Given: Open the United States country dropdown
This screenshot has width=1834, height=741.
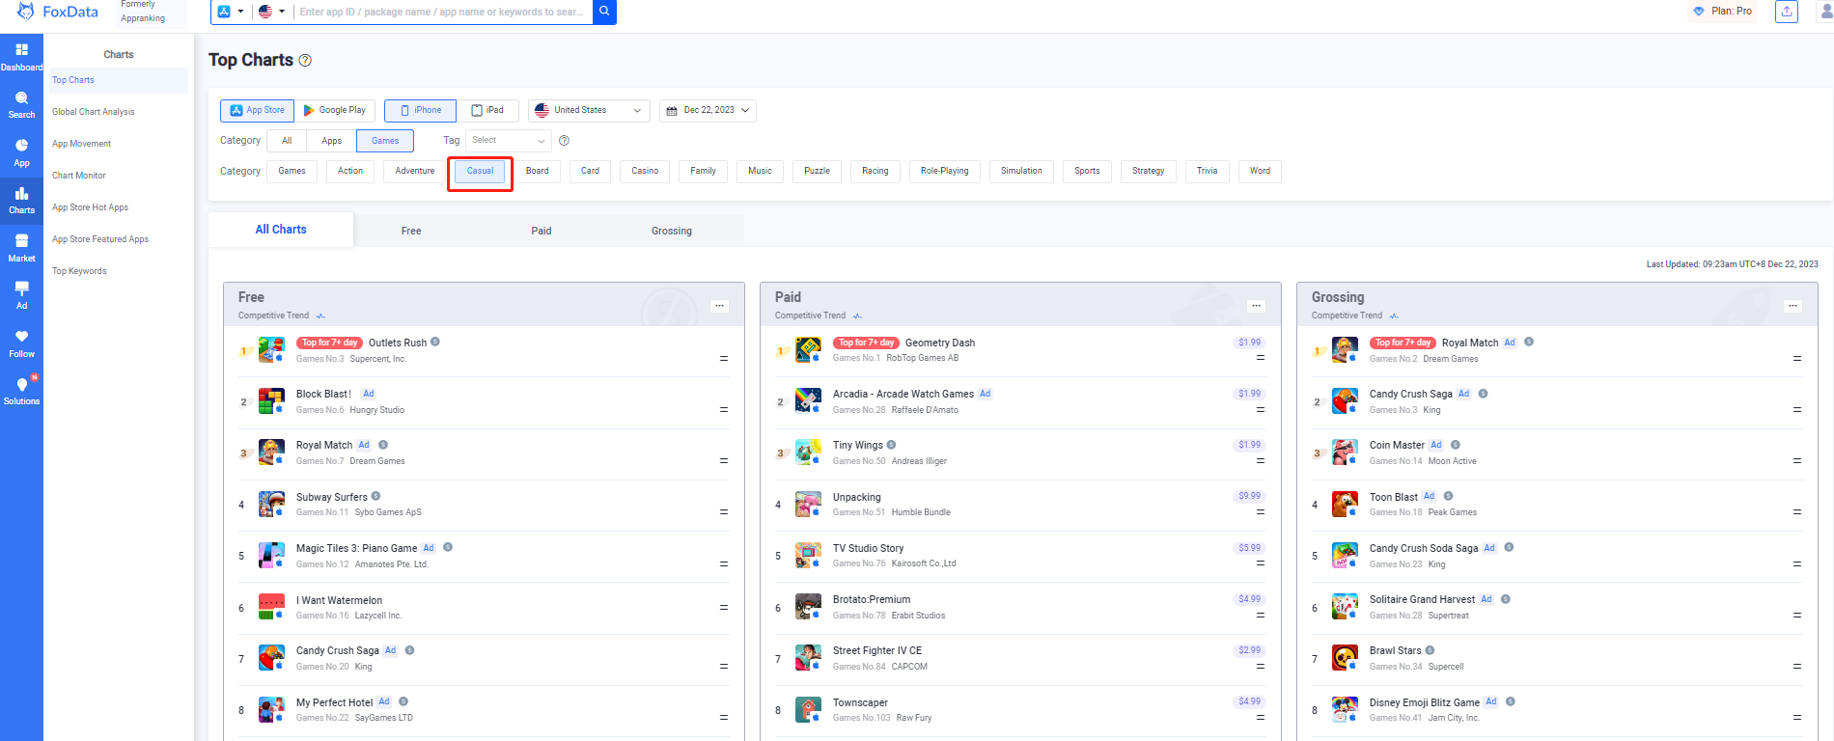Looking at the screenshot, I should click(x=589, y=111).
